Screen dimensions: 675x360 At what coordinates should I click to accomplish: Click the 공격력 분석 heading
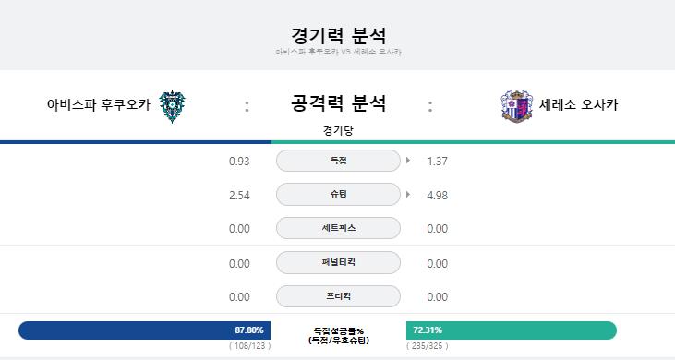[x=338, y=102]
